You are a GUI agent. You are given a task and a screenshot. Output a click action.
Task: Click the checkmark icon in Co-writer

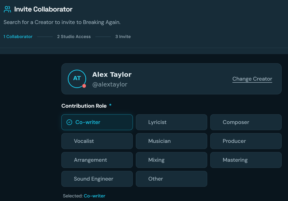point(69,122)
